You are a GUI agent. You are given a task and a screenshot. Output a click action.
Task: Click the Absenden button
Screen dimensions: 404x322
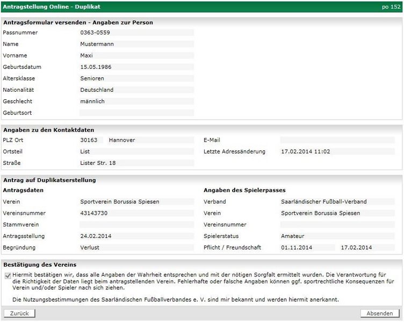pos(380,313)
